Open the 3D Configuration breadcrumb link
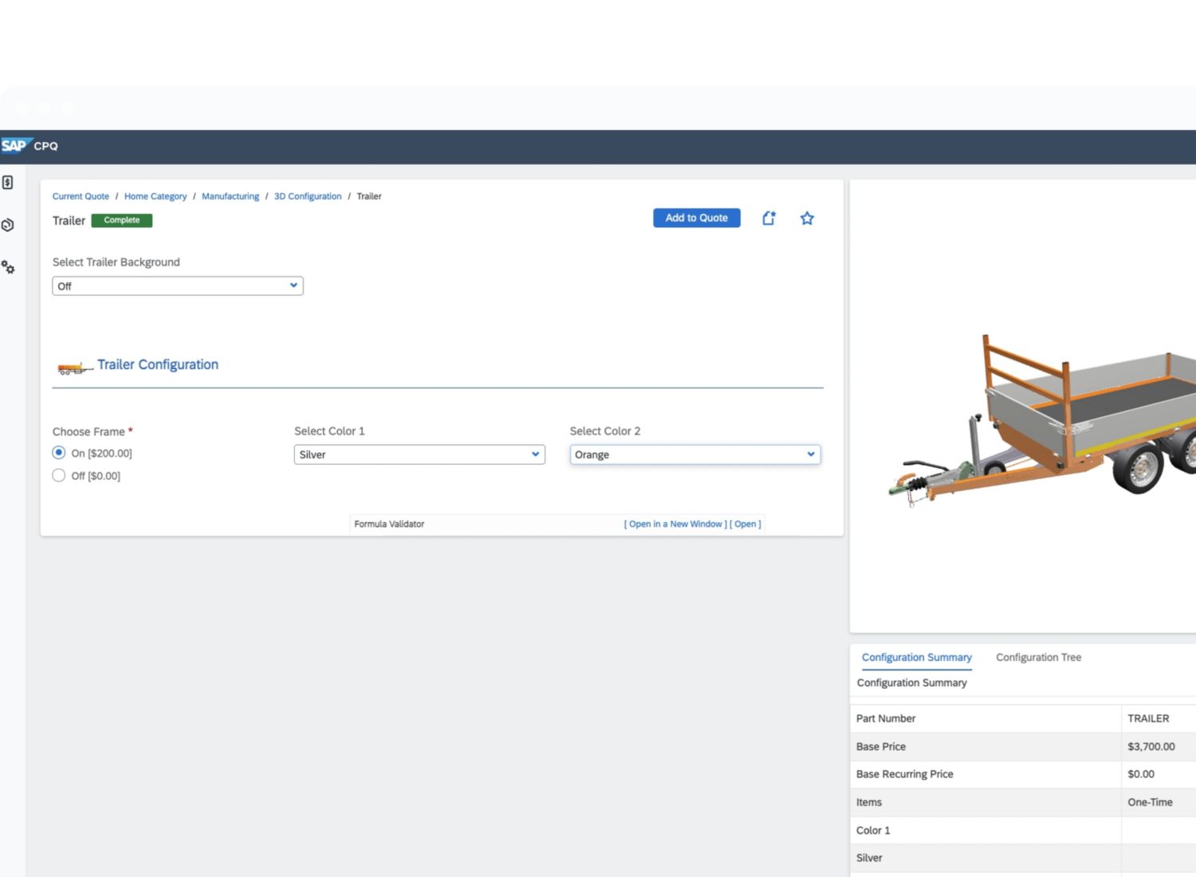1196x877 pixels. click(308, 196)
